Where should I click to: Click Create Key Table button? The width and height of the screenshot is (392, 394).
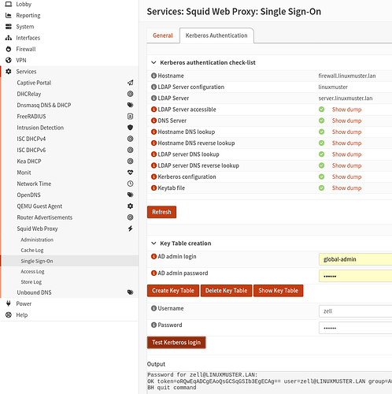[x=173, y=291]
